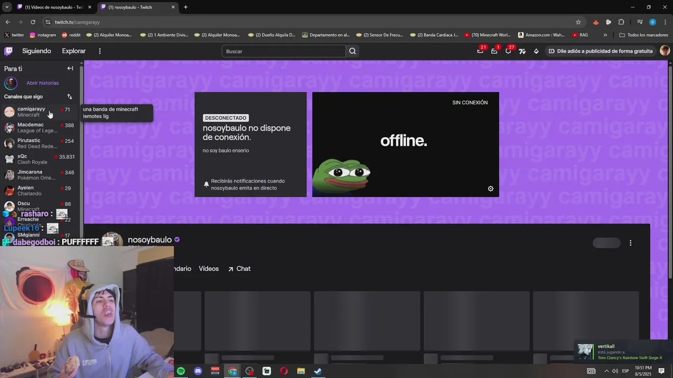The width and height of the screenshot is (673, 378).
Task: Open Twitch inbox icon with 21 badge
Action: pos(480,51)
